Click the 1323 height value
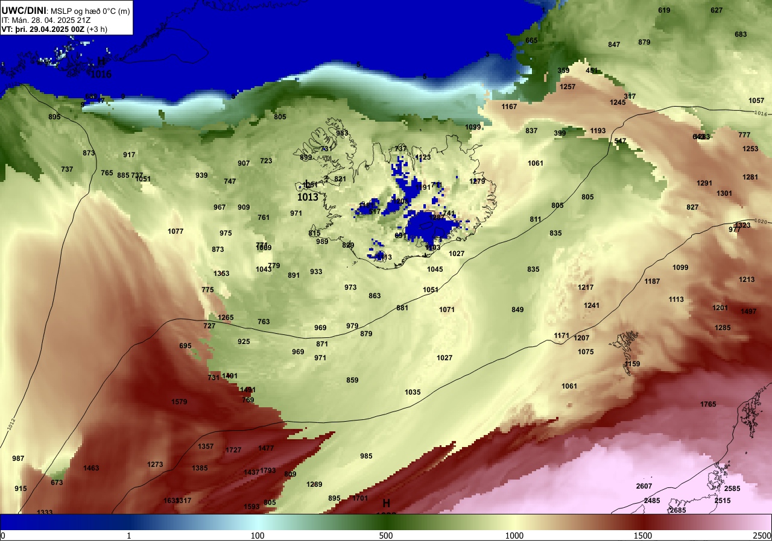This screenshot has width=772, height=541. [742, 225]
